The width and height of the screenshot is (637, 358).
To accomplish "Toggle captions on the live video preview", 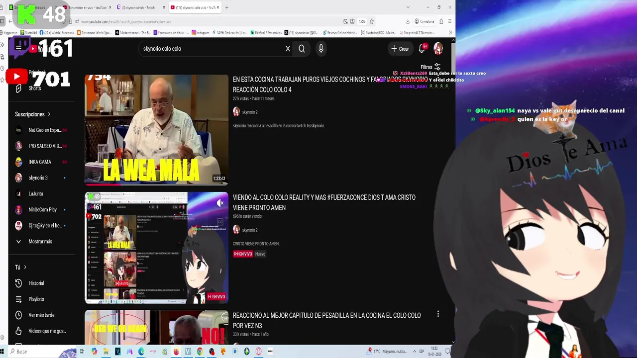I will (220, 222).
